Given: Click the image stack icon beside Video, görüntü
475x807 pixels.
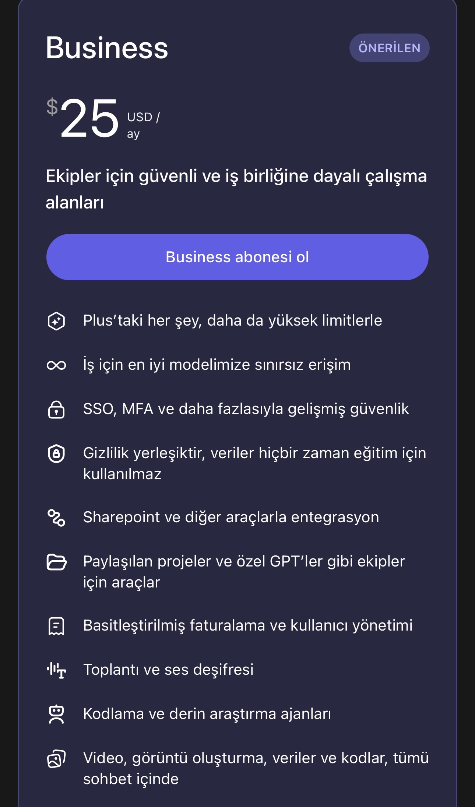Looking at the screenshot, I should coord(56,759).
